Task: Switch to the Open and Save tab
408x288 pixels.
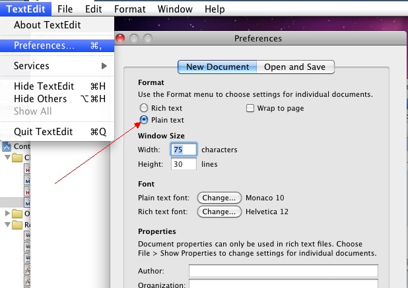Action: pyautogui.click(x=295, y=67)
